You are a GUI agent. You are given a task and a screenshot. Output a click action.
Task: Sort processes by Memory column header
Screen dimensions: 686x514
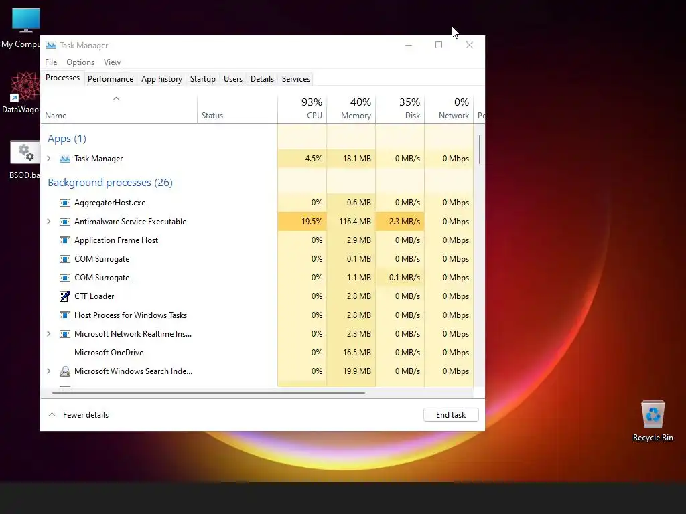351,108
